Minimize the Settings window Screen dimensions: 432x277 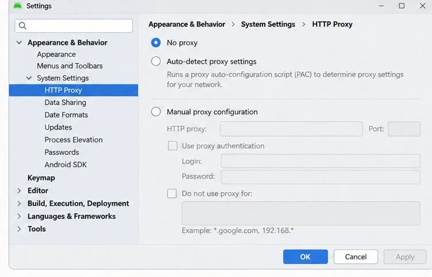[x=381, y=6]
